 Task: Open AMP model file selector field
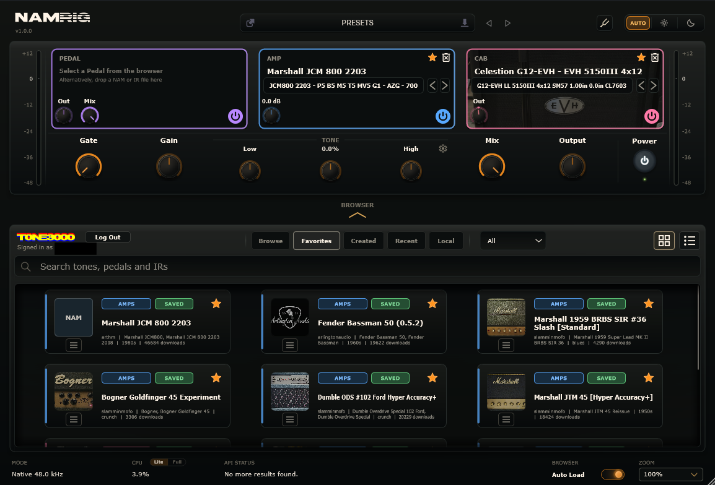point(343,85)
